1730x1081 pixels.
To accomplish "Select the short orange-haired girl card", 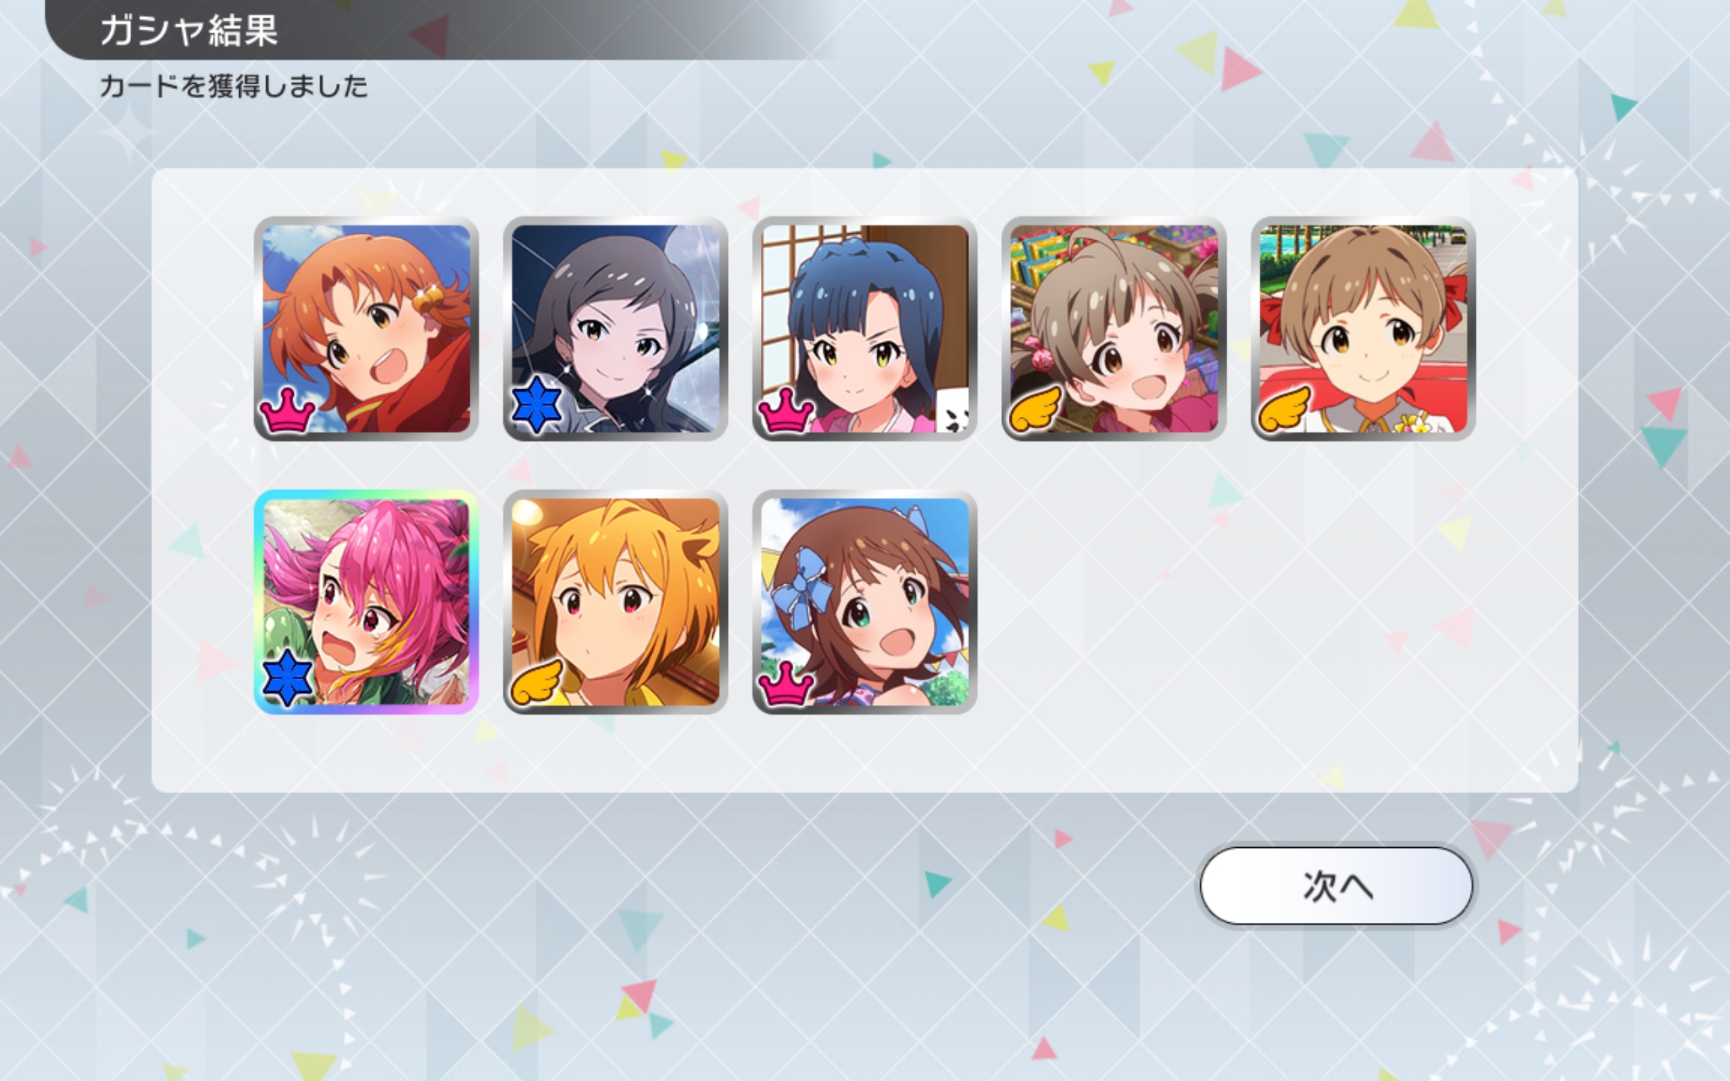I will 616,602.
